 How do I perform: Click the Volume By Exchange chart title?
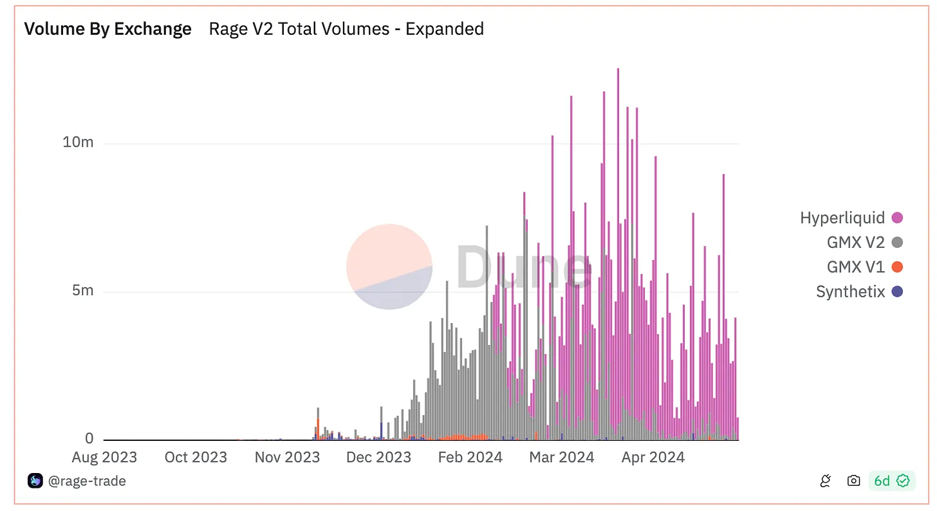107,29
